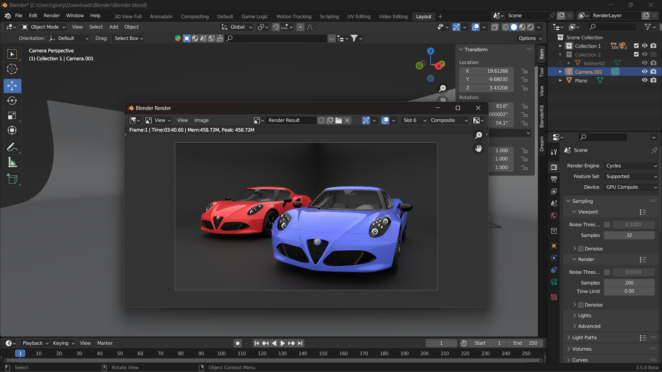Image resolution: width=662 pixels, height=372 pixels.
Task: Open the Render Engine Cycles dropdown
Action: click(x=631, y=166)
